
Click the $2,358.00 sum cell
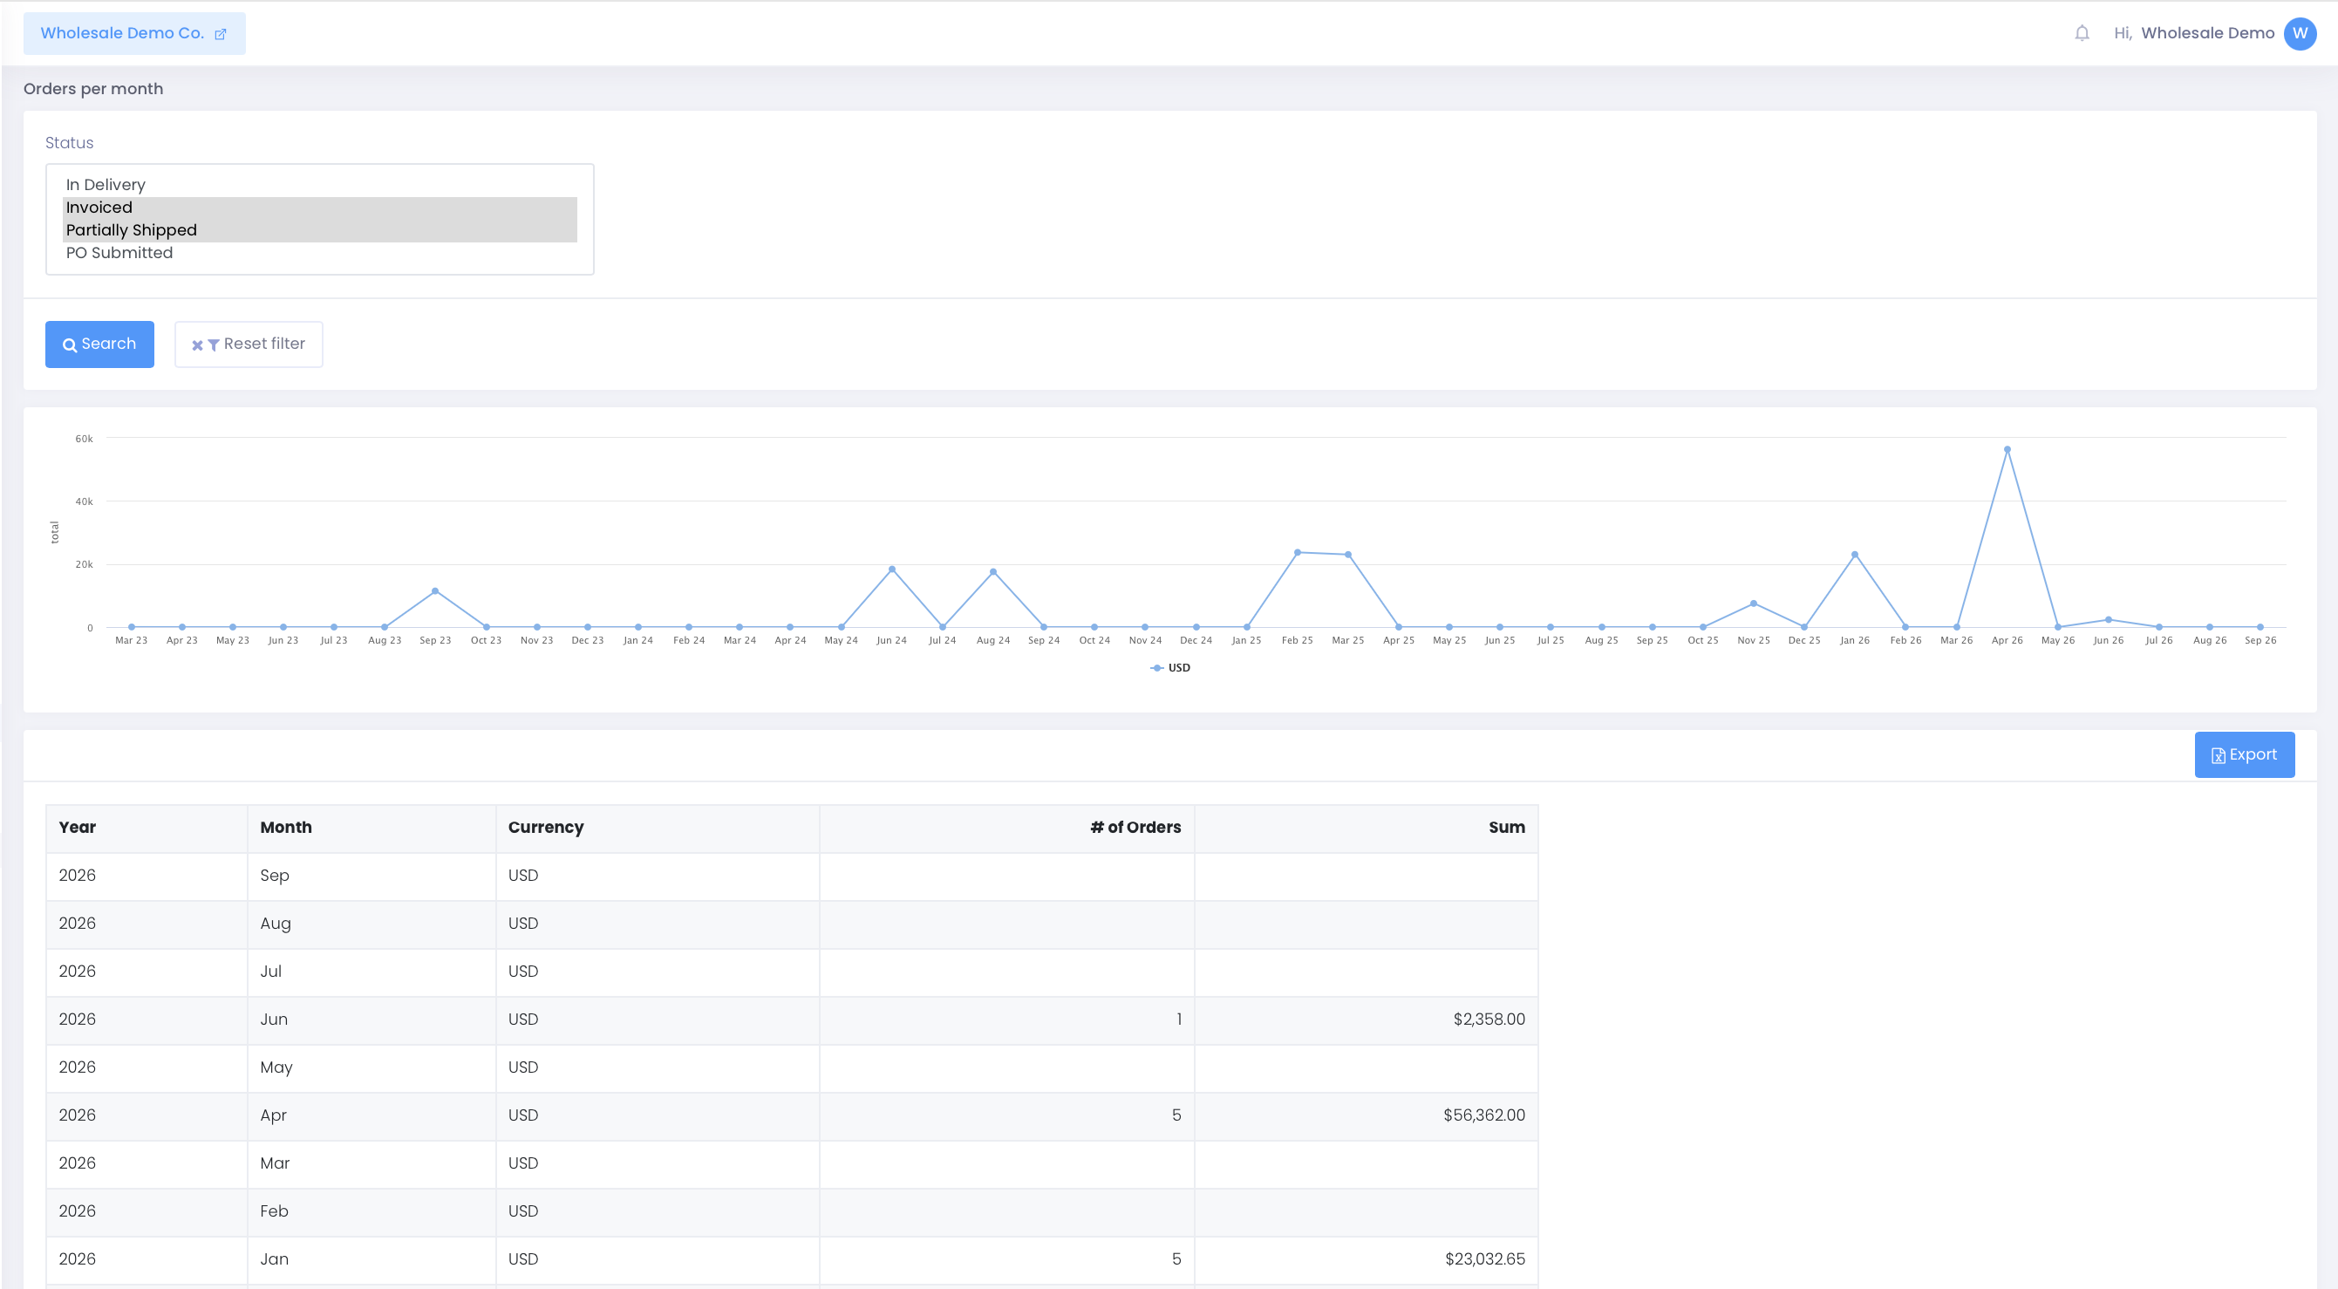point(1366,1020)
